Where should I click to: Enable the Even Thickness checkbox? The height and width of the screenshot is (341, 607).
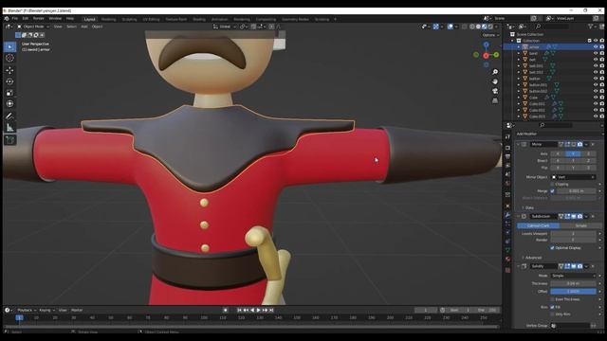[552, 299]
